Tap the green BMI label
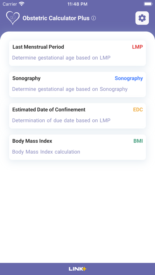The height and width of the screenshot is (275, 155). click(x=138, y=141)
